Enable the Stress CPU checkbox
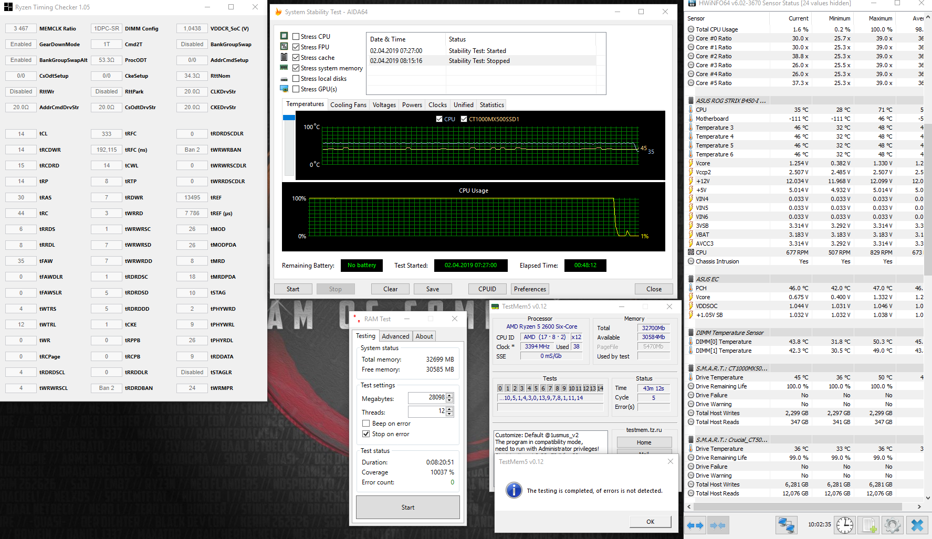 click(296, 37)
